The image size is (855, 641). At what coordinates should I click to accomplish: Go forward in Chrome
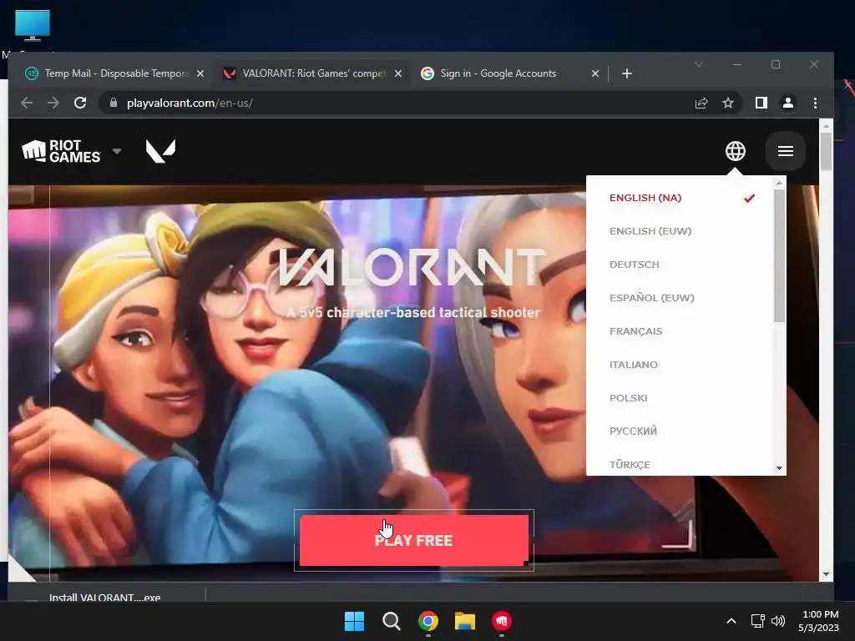[x=53, y=103]
